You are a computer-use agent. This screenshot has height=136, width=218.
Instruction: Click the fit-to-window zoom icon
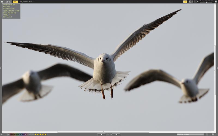click(x=201, y=1)
